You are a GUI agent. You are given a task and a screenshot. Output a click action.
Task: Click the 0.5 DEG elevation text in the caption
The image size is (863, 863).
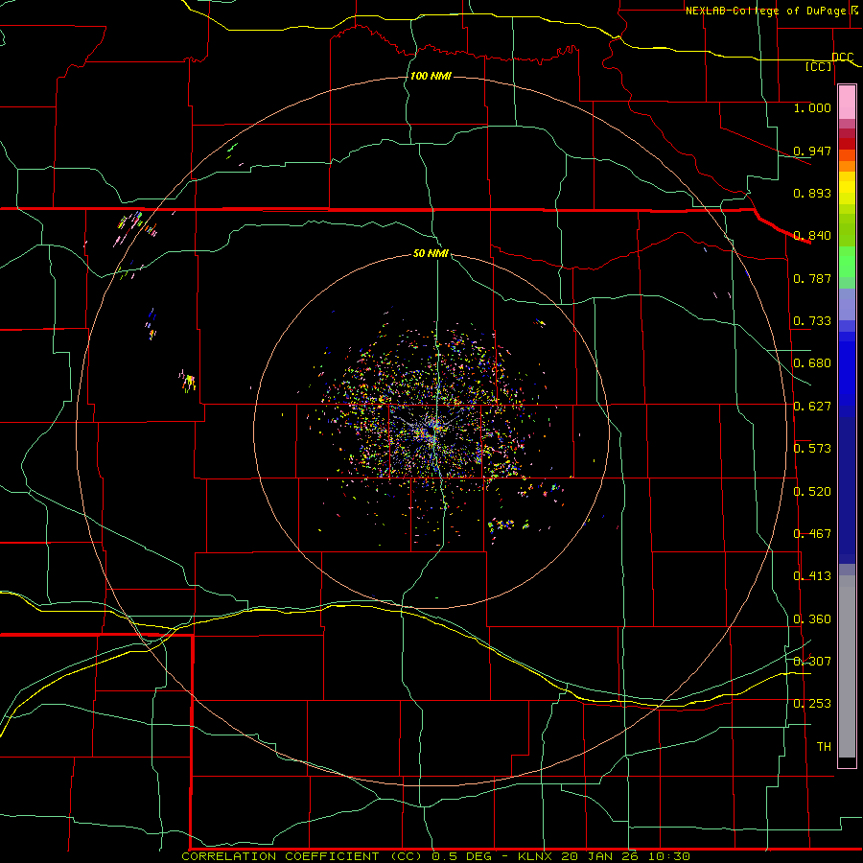460,856
